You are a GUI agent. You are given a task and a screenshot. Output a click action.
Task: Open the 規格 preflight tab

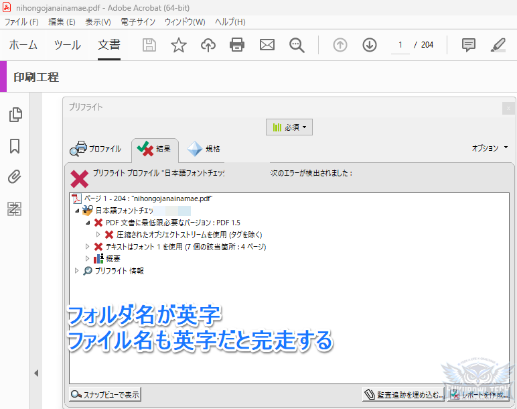click(x=204, y=149)
